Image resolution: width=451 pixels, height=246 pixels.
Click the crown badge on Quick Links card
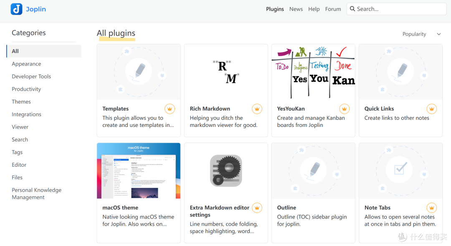pos(431,109)
